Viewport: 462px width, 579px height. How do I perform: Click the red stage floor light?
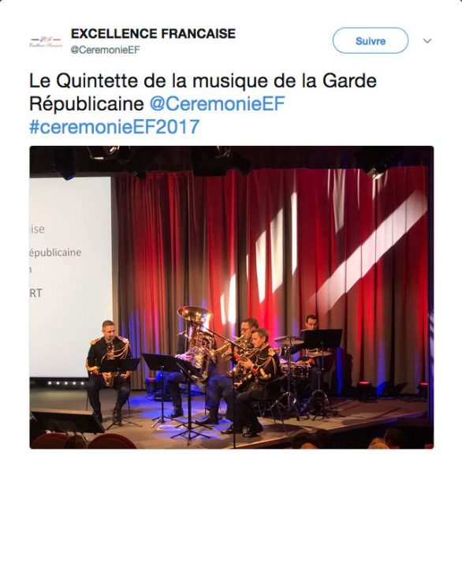coord(364,387)
